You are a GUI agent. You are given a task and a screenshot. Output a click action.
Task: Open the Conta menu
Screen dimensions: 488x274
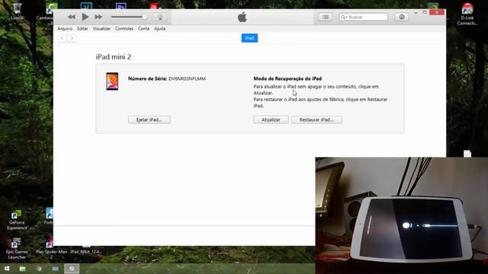pos(143,29)
